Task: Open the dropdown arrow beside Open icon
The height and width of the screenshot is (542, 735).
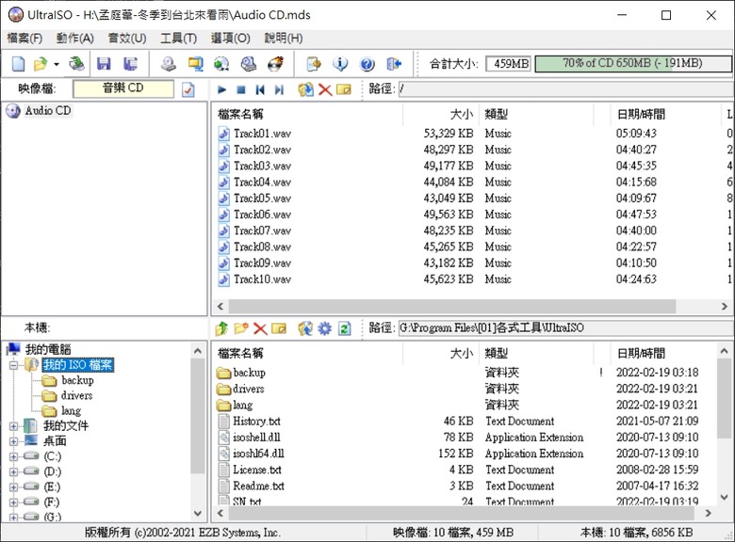Action: point(57,64)
